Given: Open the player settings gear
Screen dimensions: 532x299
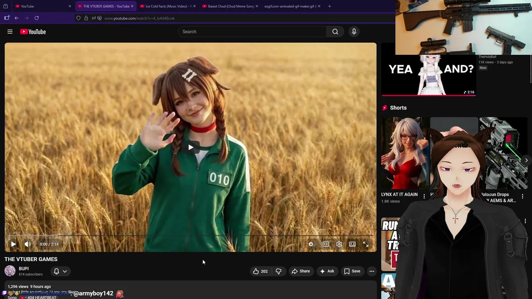Looking at the screenshot, I should click(339, 244).
